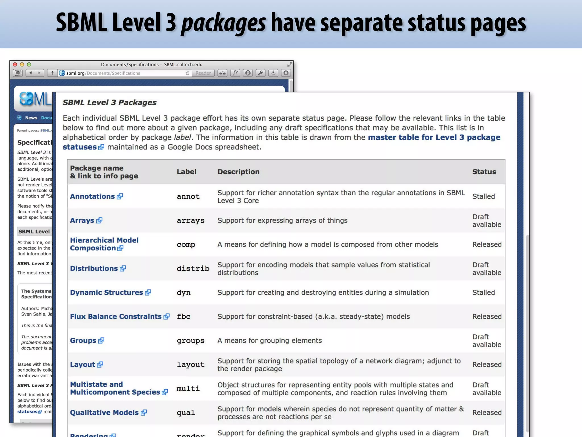Open the Distributions package link
Screen dimensions: 582x437
(94, 269)
